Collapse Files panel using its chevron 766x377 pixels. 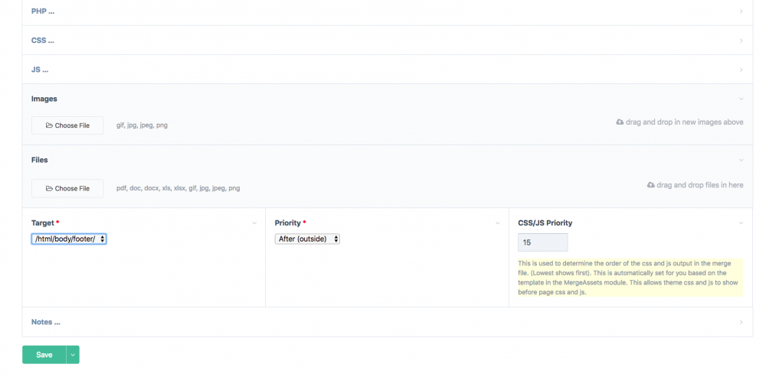(741, 161)
